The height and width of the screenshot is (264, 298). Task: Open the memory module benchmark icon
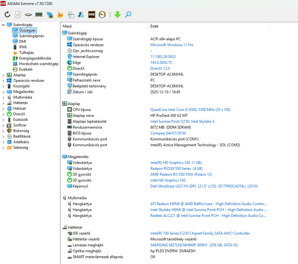[x=39, y=15]
